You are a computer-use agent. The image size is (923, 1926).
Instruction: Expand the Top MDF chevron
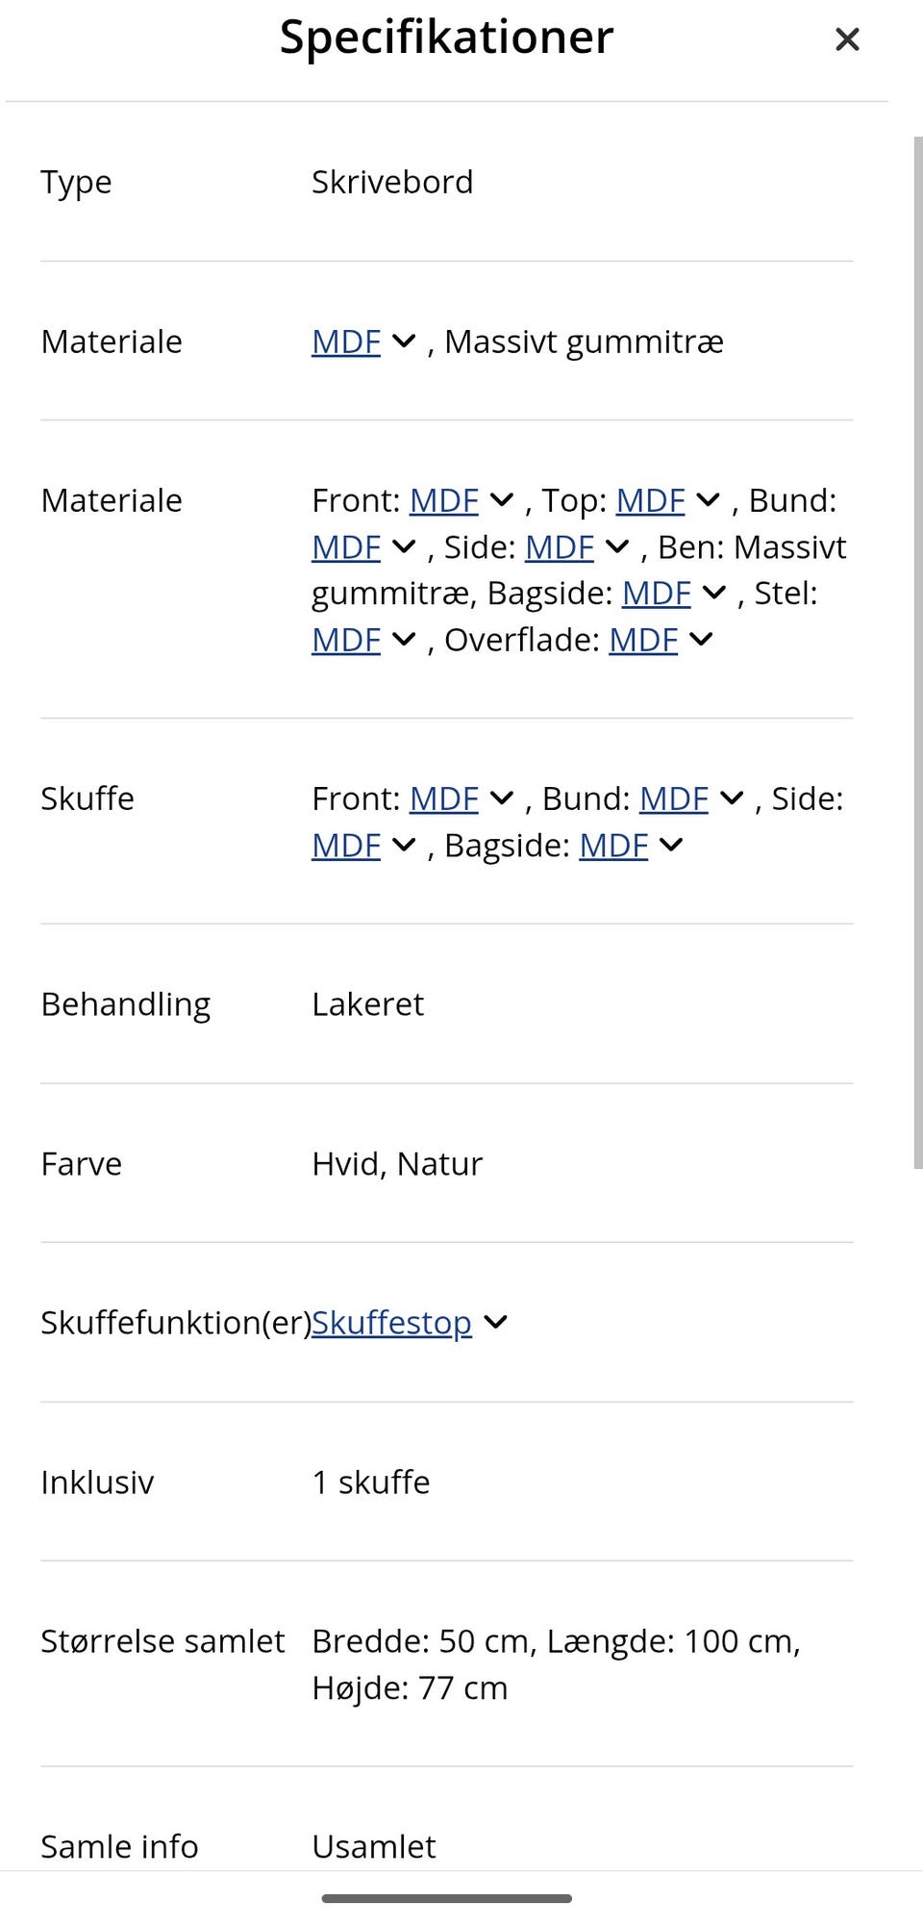click(x=708, y=500)
